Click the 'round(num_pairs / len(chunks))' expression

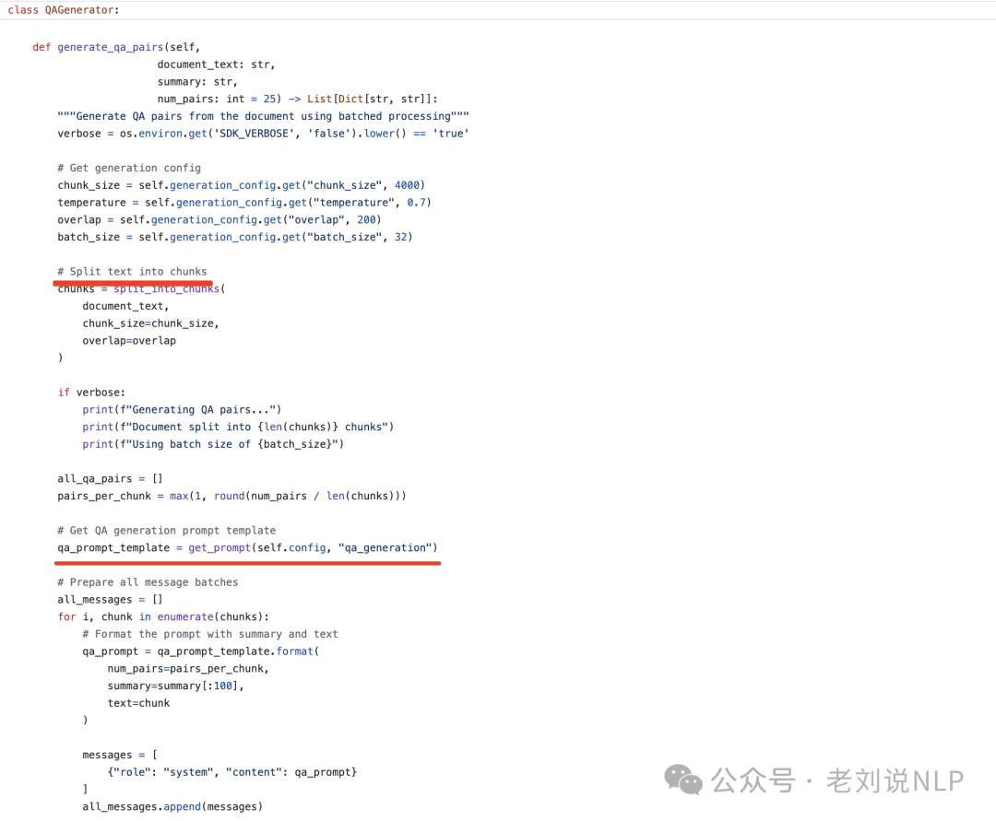(x=307, y=496)
